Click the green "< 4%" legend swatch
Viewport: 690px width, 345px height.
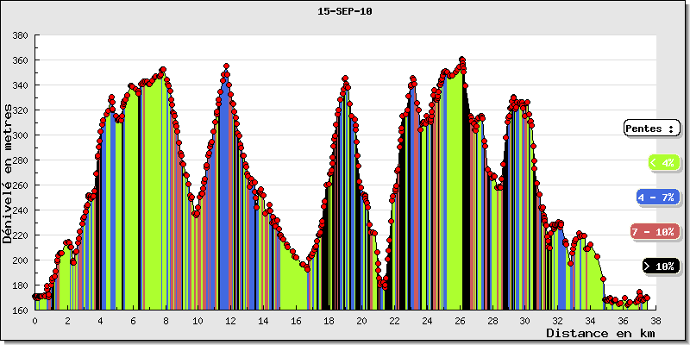[x=662, y=162]
